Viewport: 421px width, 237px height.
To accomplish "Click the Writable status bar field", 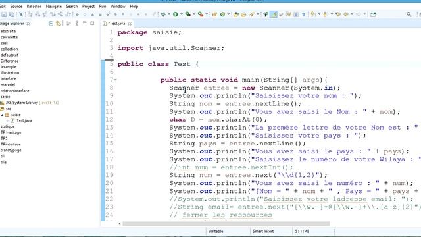I will (216, 231).
